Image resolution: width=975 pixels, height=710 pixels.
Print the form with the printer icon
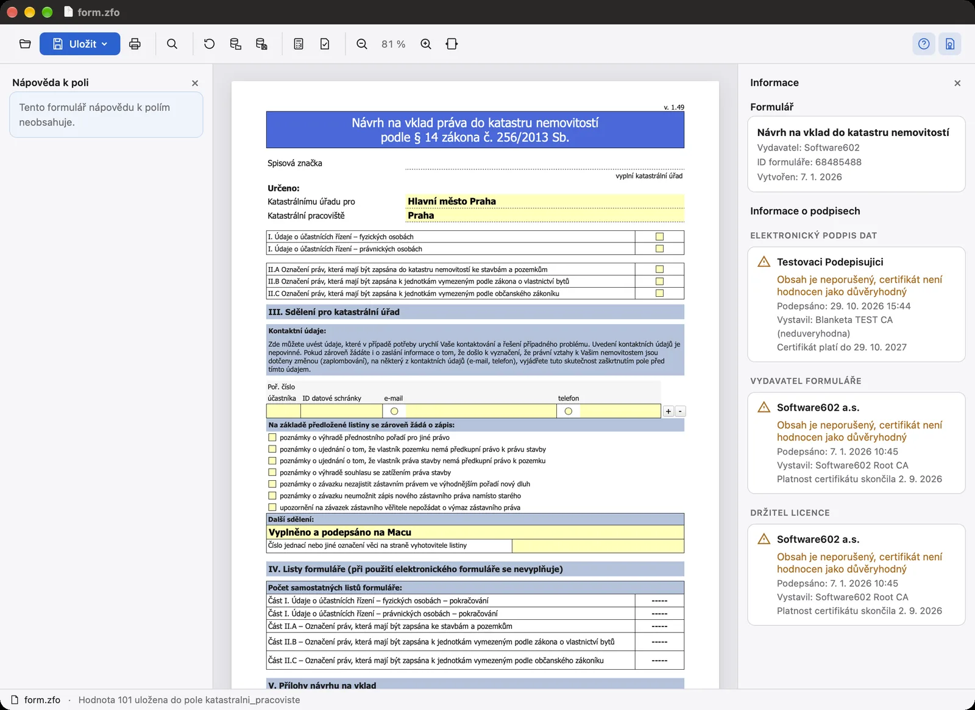135,44
